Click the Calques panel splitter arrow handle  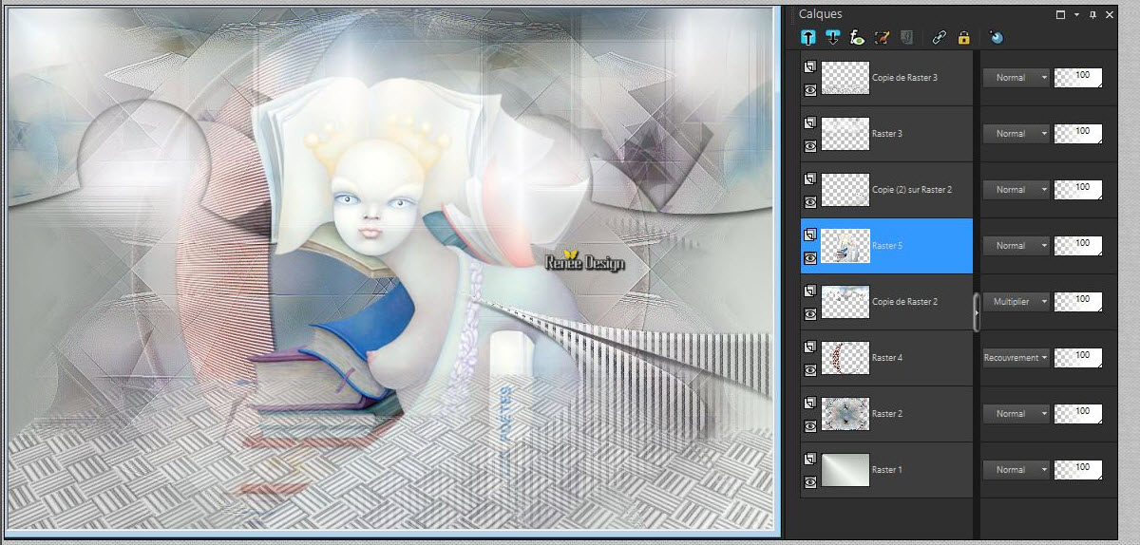coord(977,312)
